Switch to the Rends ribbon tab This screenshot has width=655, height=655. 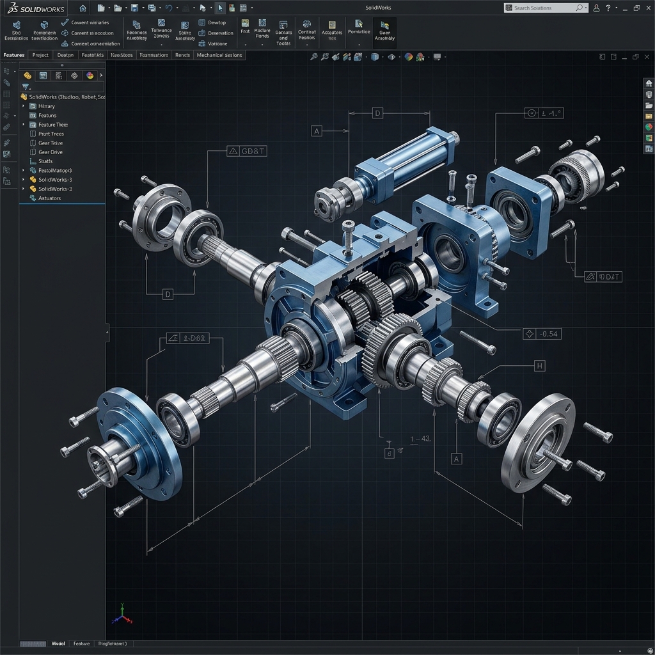182,55
